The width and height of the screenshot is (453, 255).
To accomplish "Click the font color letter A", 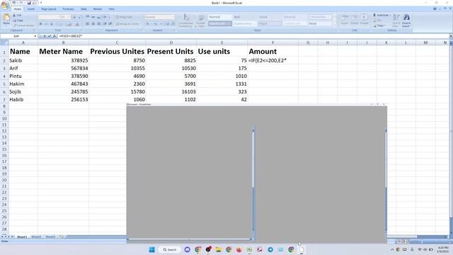I will pos(77,24).
